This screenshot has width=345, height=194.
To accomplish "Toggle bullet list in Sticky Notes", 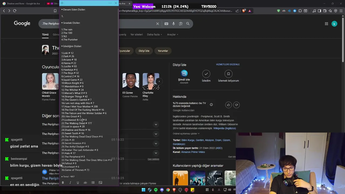I will pyautogui.click(x=93, y=183).
